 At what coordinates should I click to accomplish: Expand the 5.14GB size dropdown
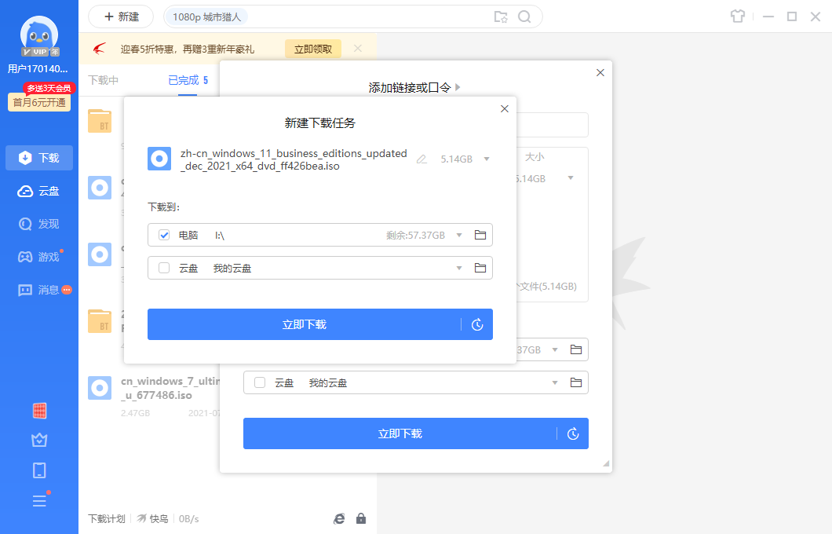(x=486, y=159)
